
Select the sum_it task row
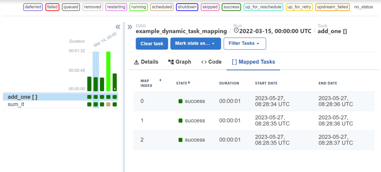coord(16,105)
